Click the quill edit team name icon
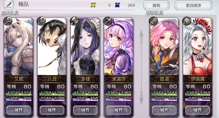219x118 pixels. [x=9, y=5]
